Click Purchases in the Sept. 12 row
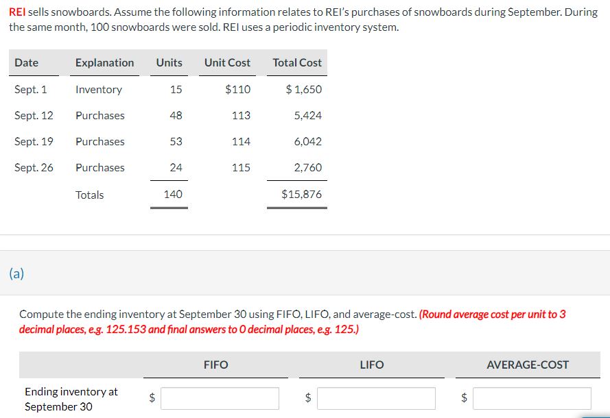Screen dimensions: 610x418 point(100,115)
